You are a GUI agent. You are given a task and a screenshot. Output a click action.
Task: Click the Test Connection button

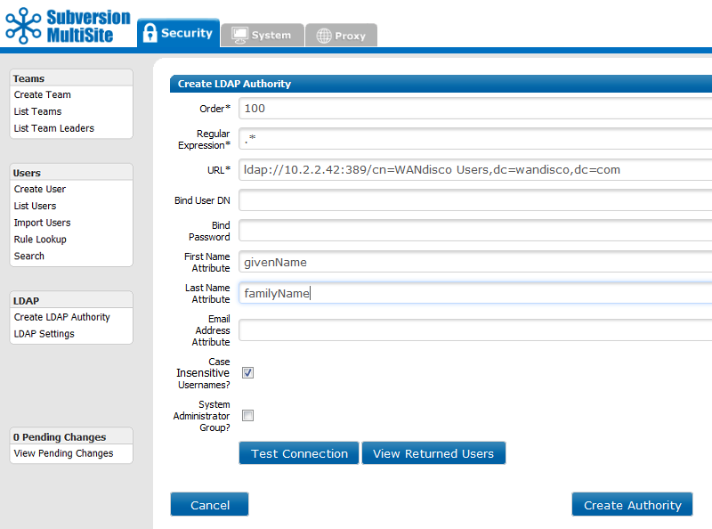click(x=299, y=453)
